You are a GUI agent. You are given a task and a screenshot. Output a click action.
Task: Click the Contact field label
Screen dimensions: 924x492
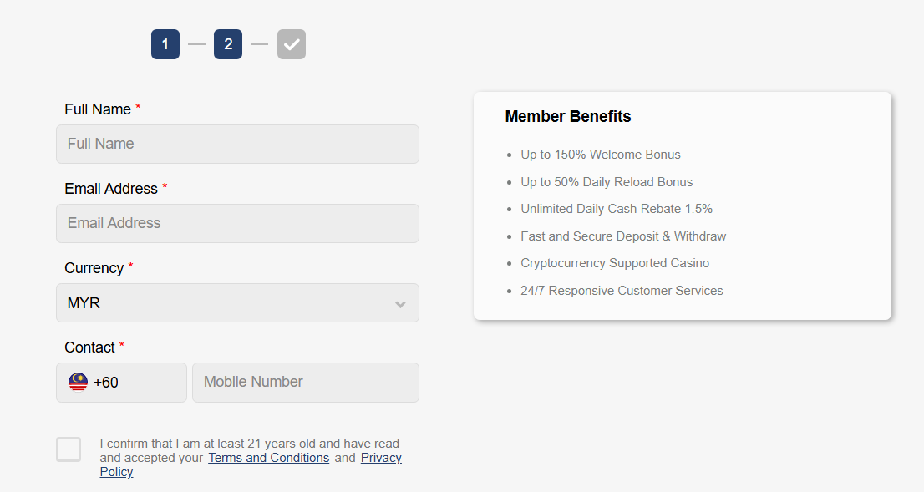click(89, 347)
